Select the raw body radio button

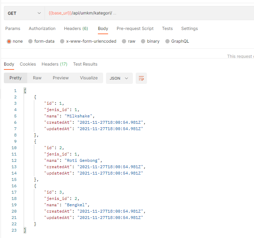click(124, 41)
